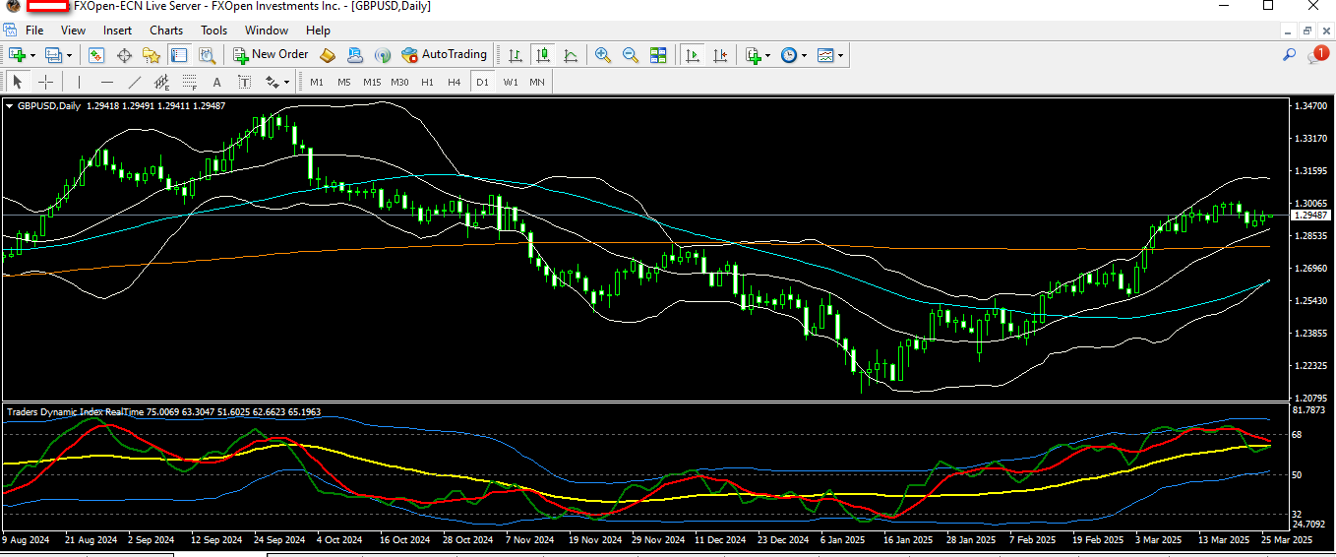The width and height of the screenshot is (1336, 557).
Task: Select the D1 daily timeframe
Action: (482, 82)
